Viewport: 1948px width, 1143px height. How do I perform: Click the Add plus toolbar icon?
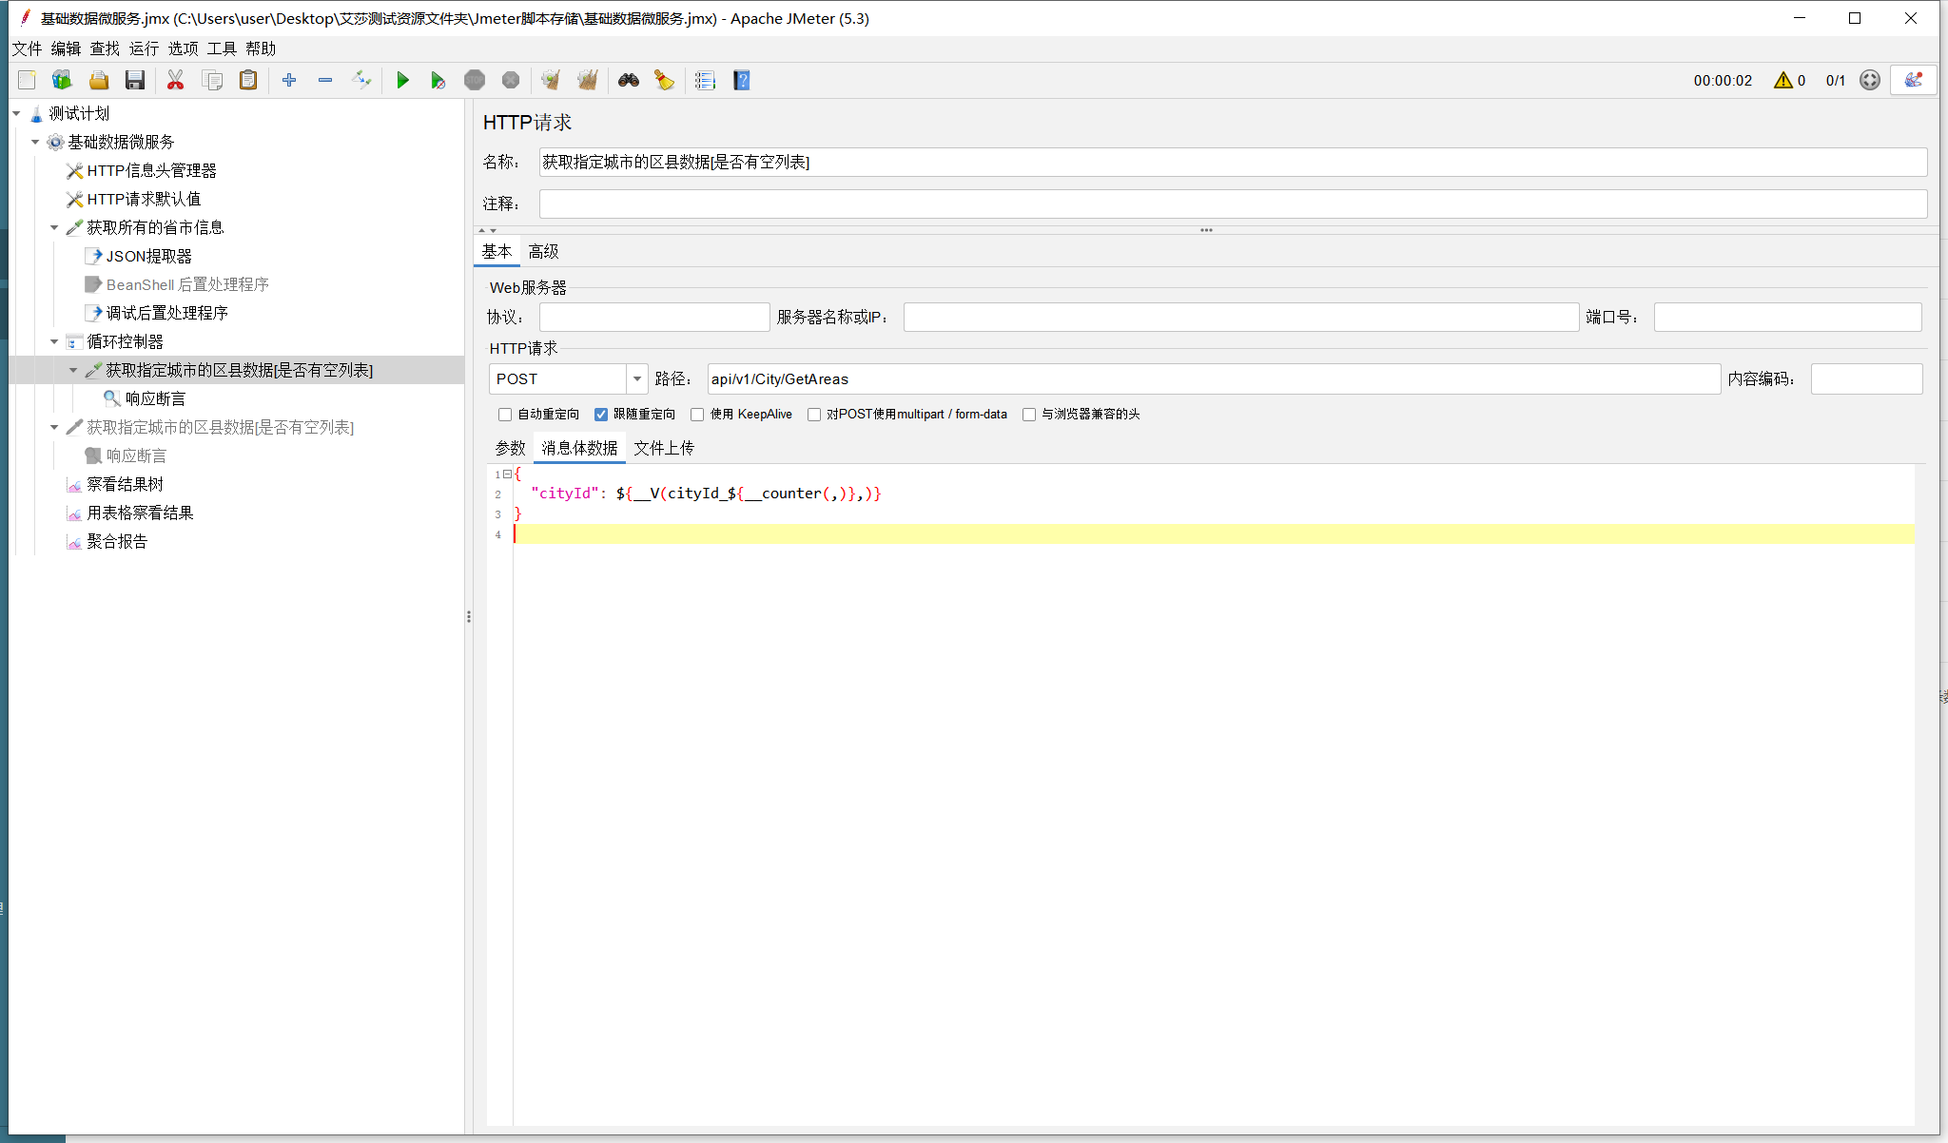coord(289,81)
